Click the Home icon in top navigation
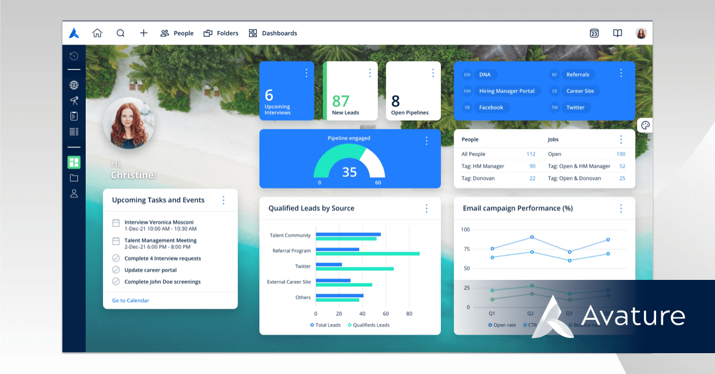Screen dimensions: 715x374 pos(97,33)
